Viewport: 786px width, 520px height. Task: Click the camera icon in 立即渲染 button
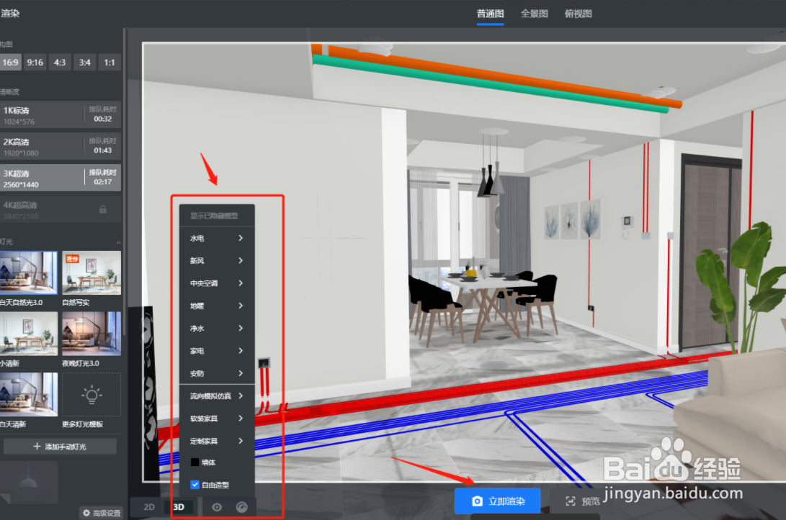point(477,501)
